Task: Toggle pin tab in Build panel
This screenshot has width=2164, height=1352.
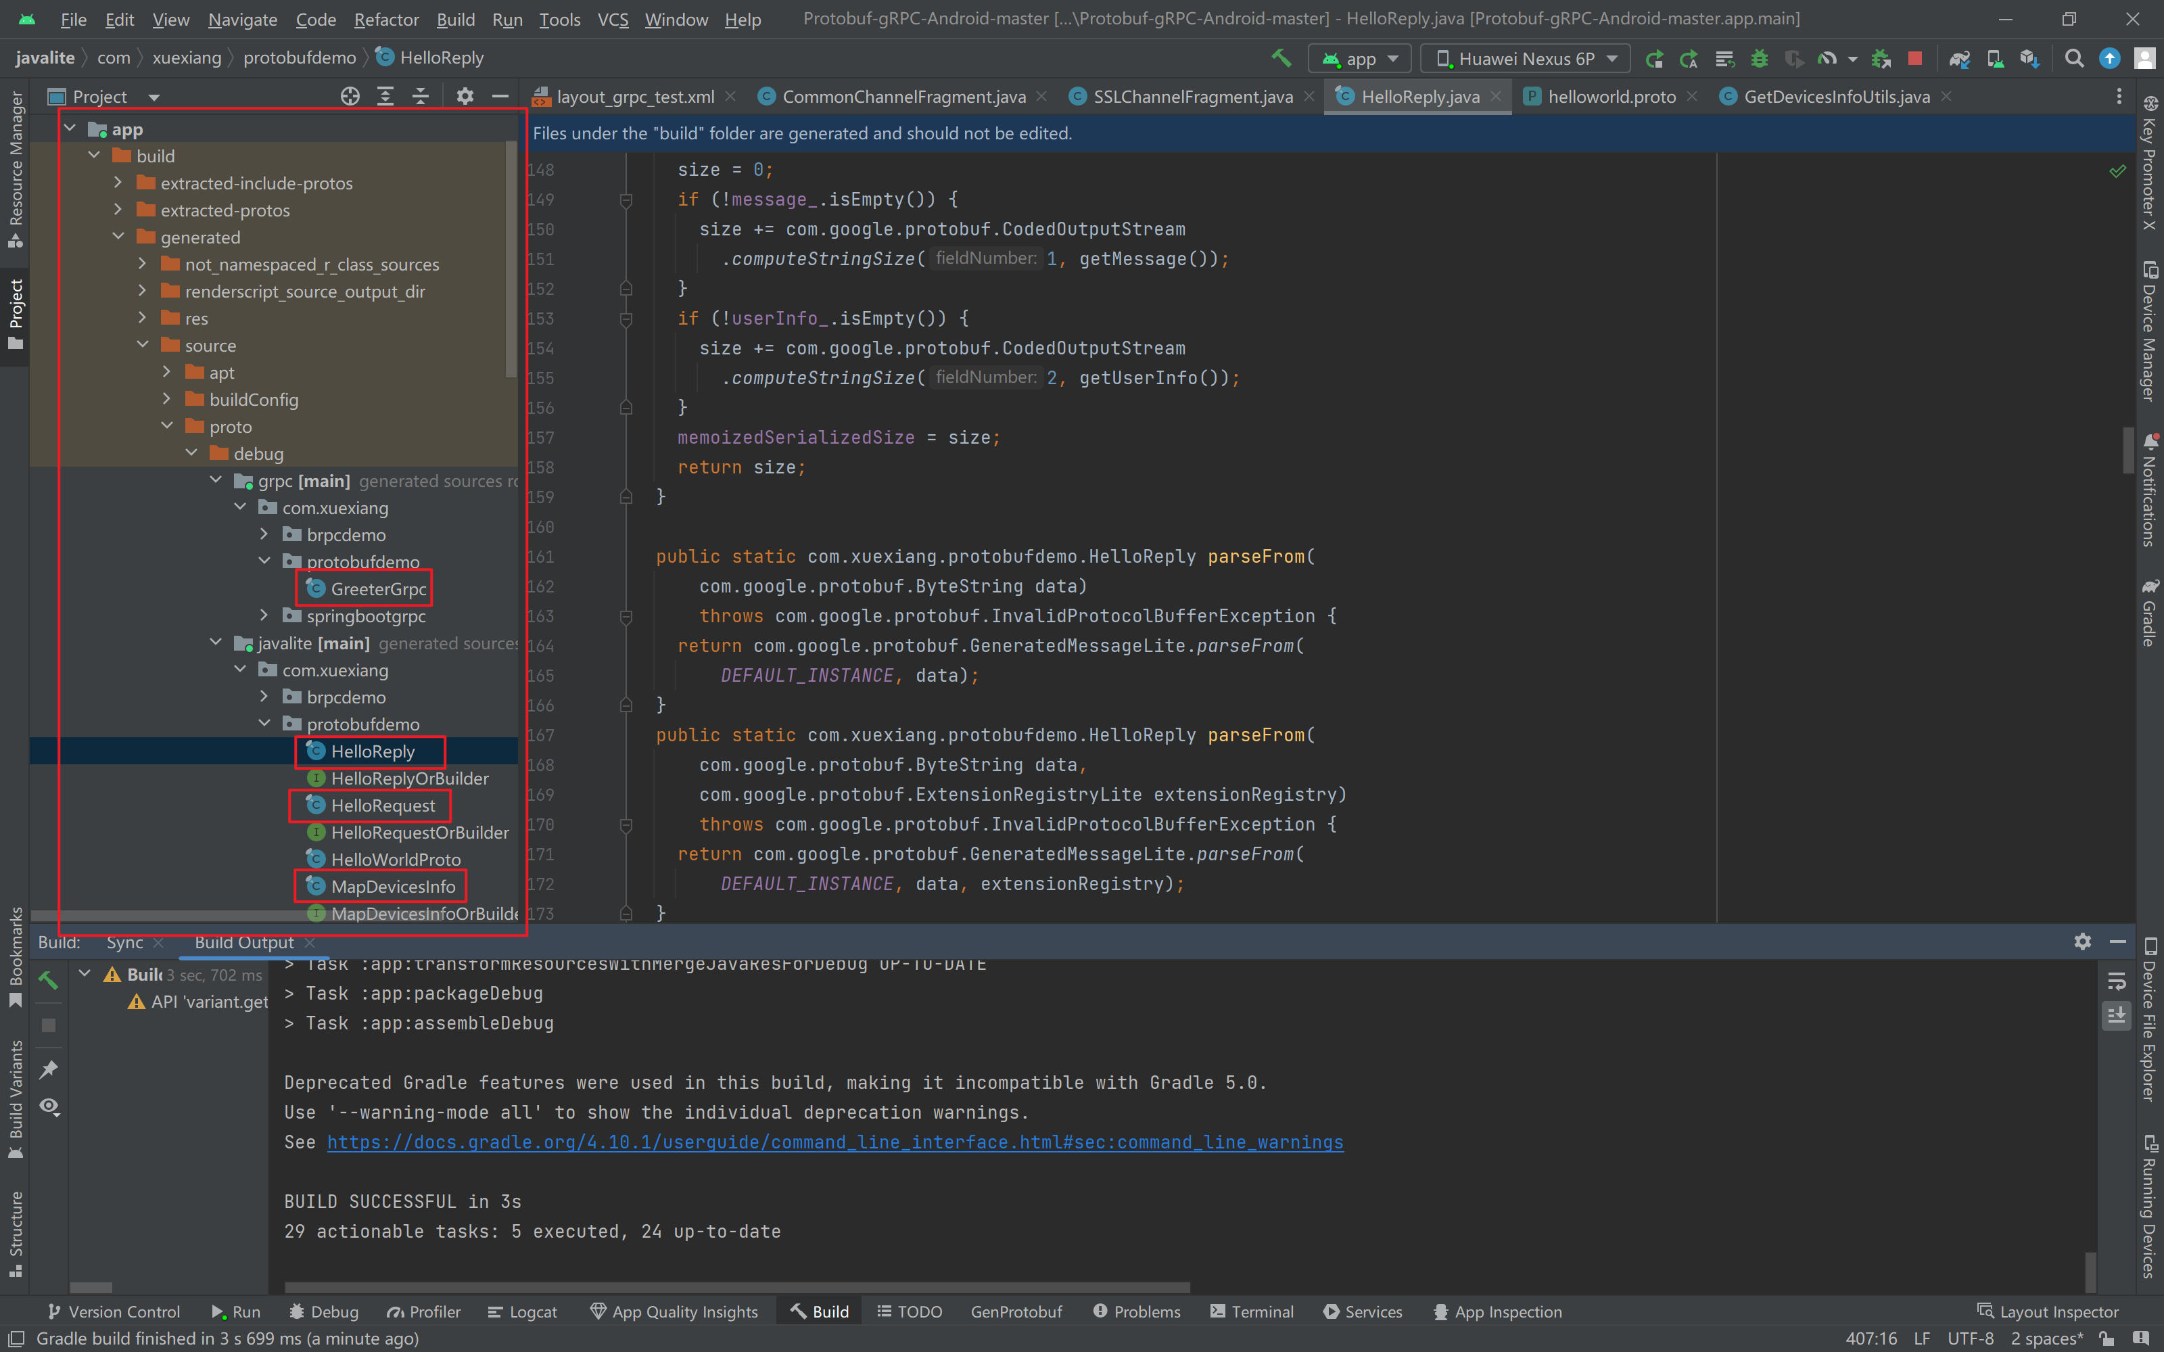Action: coord(49,1069)
